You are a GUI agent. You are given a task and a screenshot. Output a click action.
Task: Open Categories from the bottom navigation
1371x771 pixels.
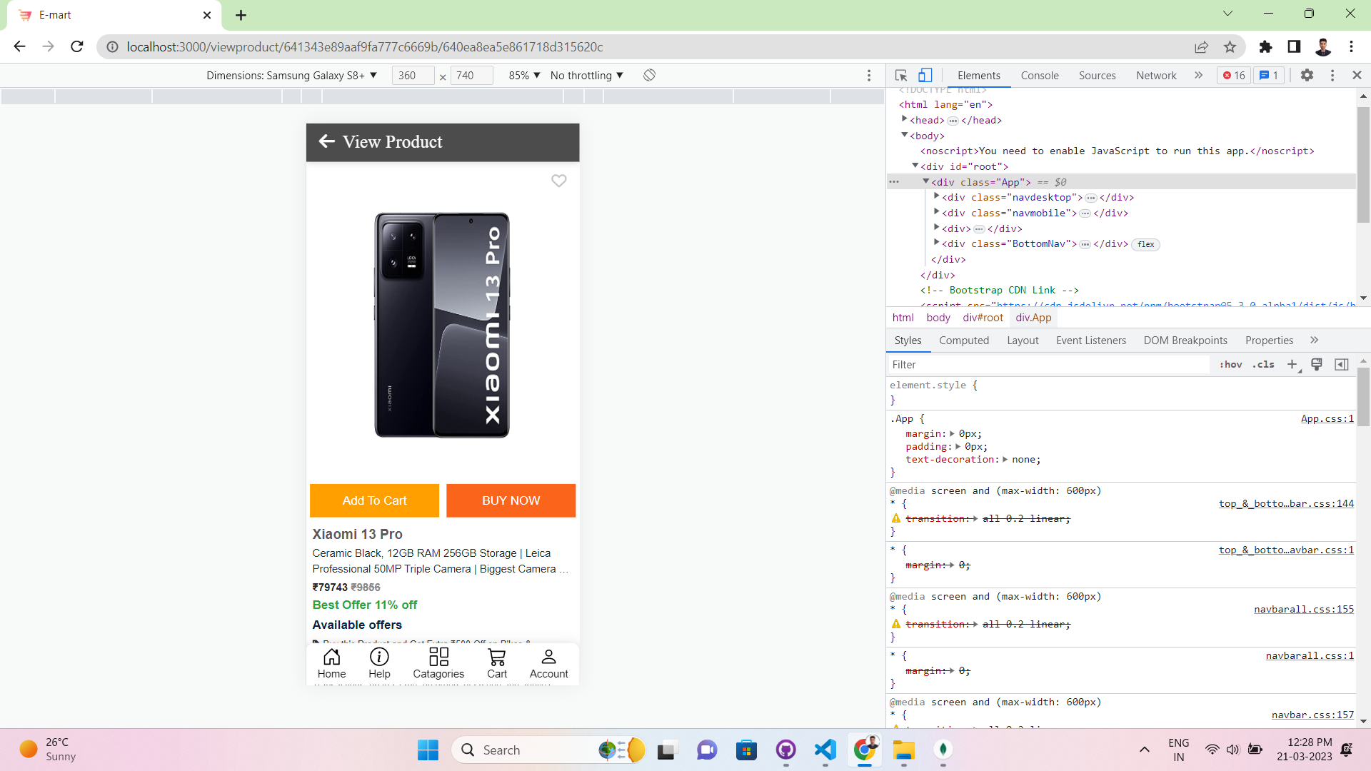(x=438, y=662)
